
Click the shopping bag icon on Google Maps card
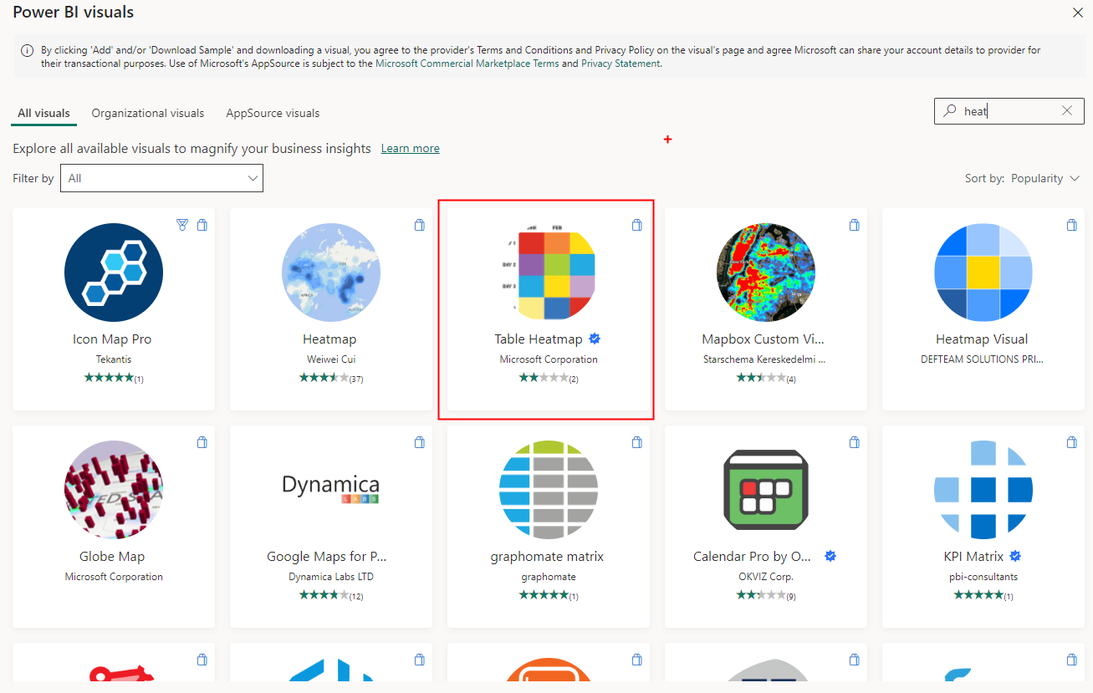(419, 441)
